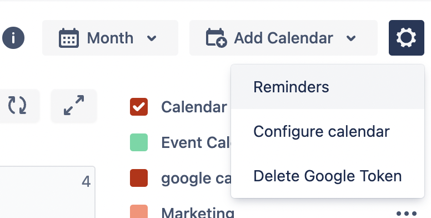Click the Marketing calendar name
Screen dimensions: 431x218
coord(198,212)
